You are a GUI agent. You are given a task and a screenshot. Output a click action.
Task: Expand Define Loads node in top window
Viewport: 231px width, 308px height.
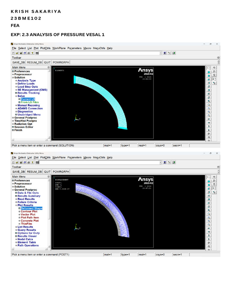point(16,84)
